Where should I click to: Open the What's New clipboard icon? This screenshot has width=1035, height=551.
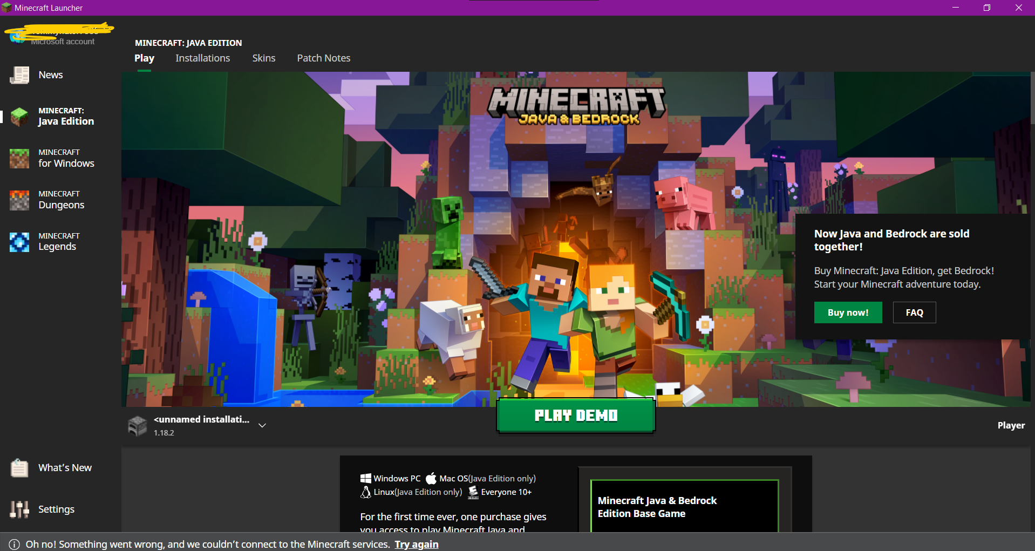coord(19,468)
